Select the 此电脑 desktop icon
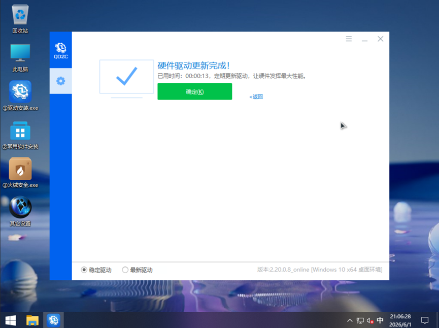This screenshot has width=439, height=328. point(20,58)
